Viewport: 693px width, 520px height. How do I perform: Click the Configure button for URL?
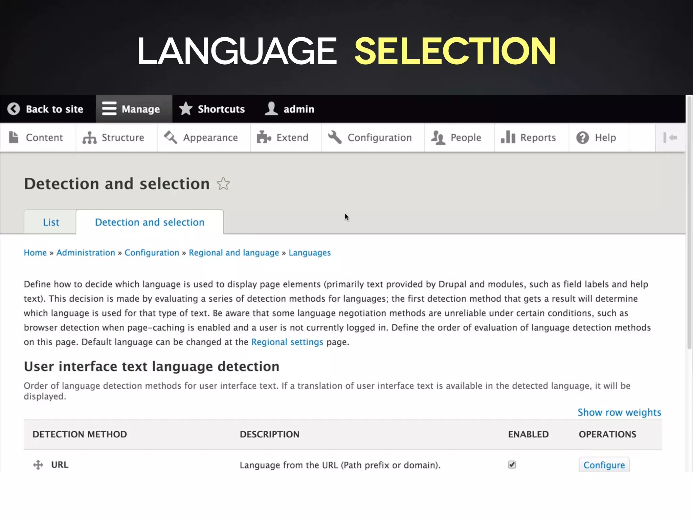pyautogui.click(x=604, y=465)
